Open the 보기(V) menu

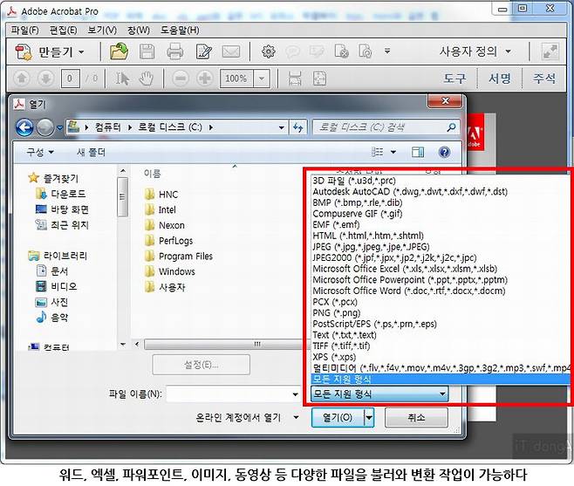[x=102, y=30]
